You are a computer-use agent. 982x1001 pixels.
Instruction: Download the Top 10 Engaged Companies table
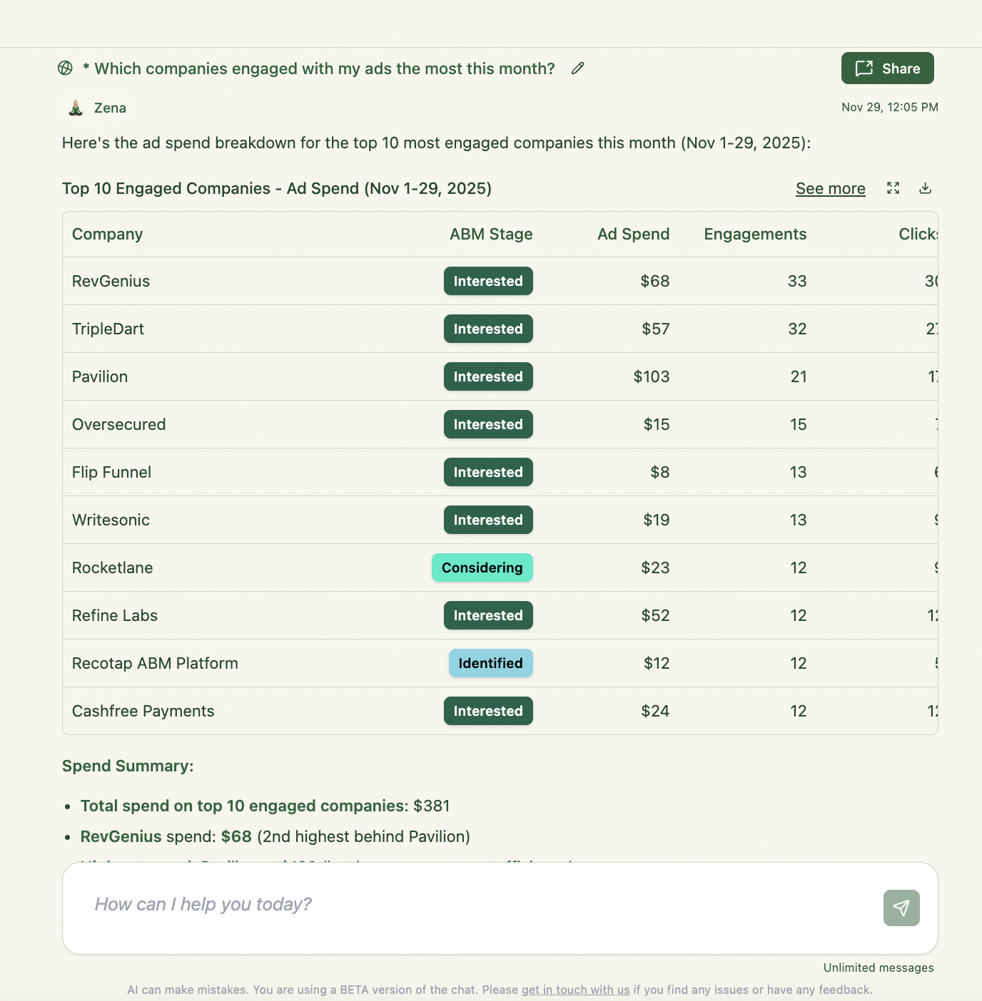point(925,188)
